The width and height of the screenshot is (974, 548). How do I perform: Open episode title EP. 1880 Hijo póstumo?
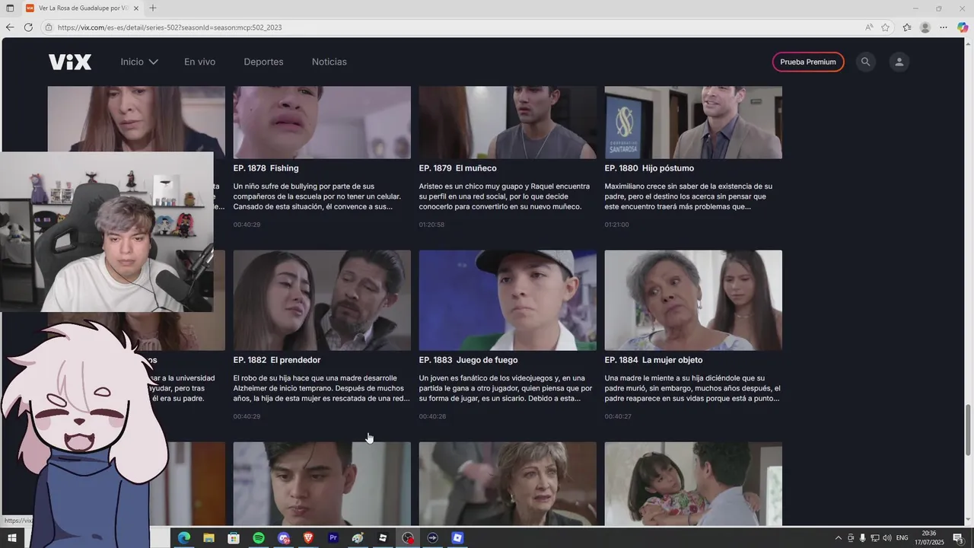[649, 168]
